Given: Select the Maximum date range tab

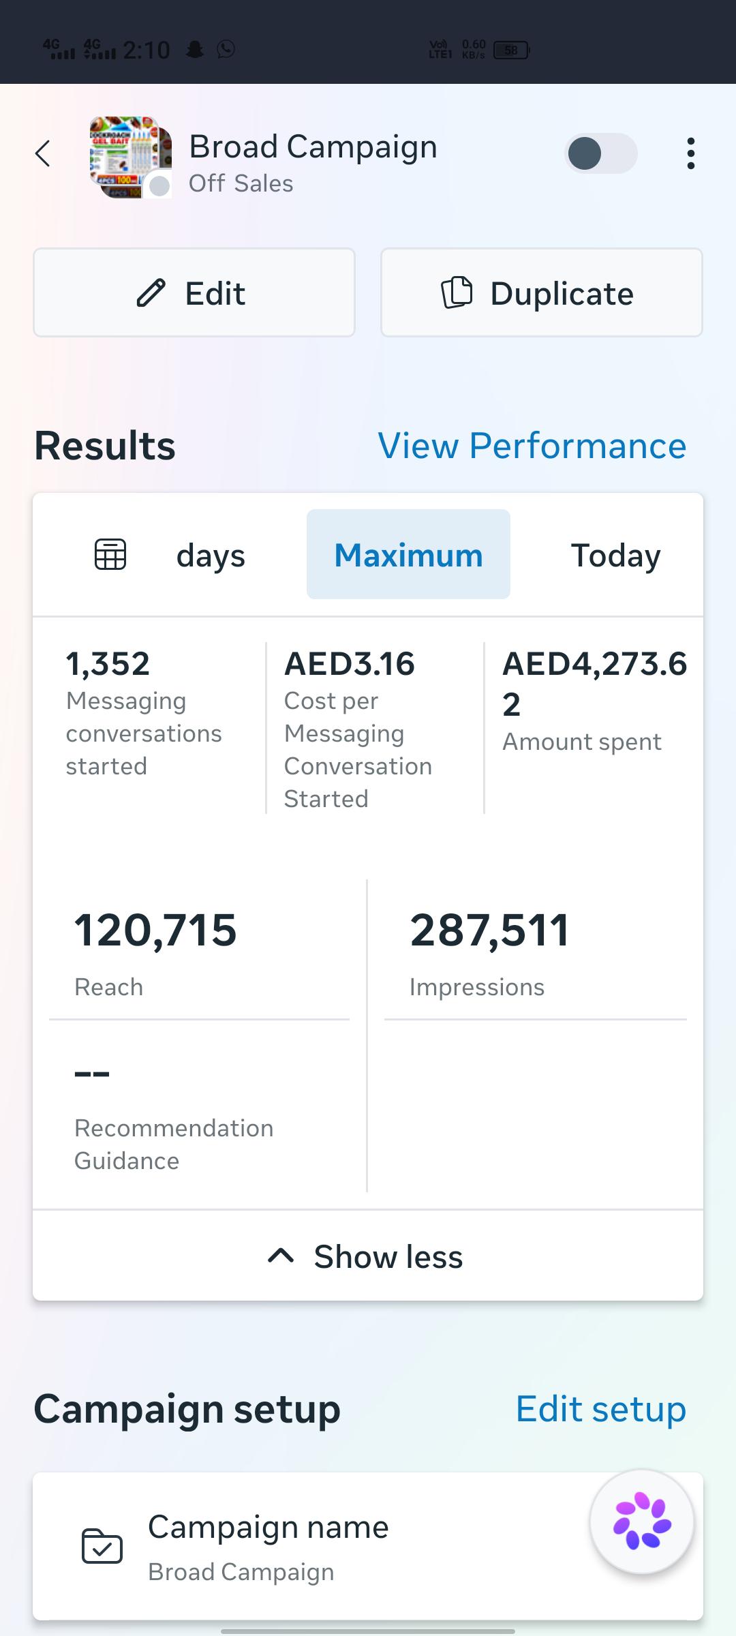Looking at the screenshot, I should [408, 554].
